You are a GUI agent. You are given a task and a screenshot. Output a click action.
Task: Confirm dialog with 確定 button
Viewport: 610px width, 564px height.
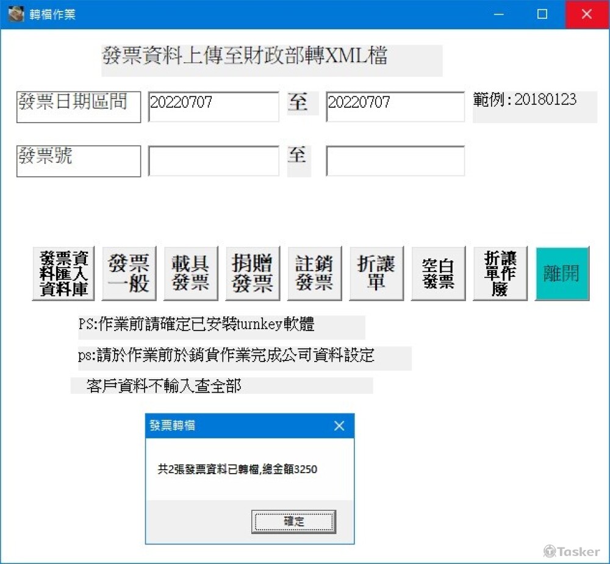[x=294, y=521]
